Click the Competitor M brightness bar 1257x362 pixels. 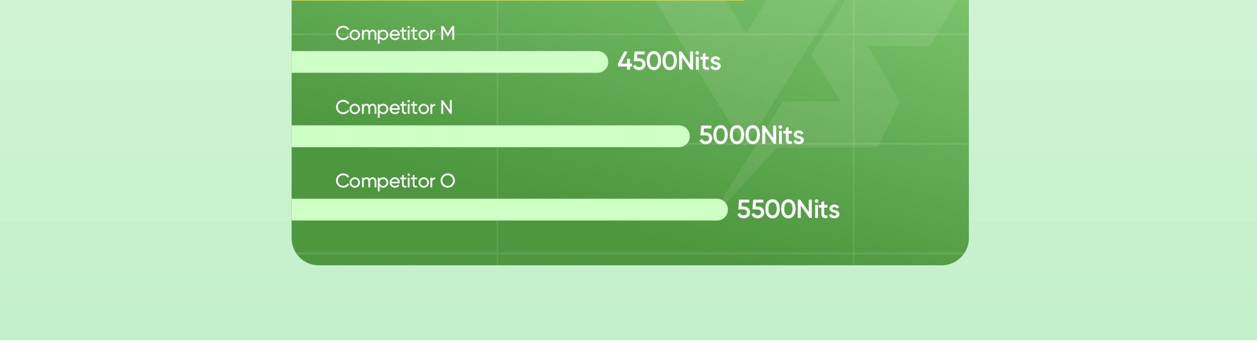pos(449,62)
